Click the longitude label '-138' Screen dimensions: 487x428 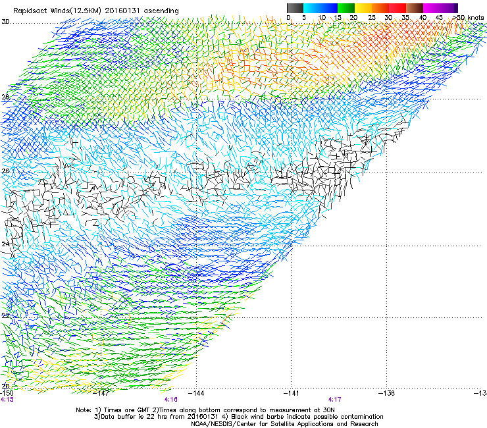click(387, 393)
